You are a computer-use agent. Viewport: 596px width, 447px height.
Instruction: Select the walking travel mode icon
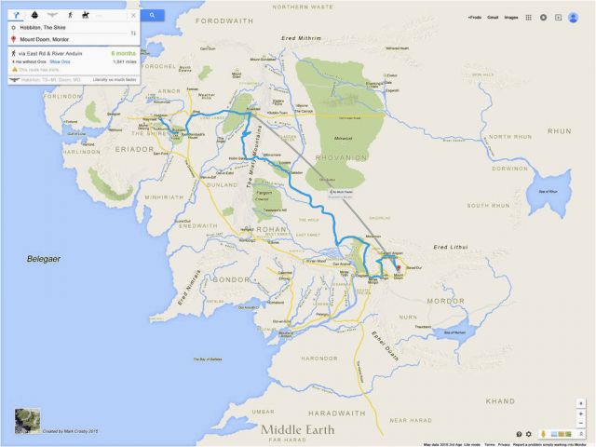(70, 15)
